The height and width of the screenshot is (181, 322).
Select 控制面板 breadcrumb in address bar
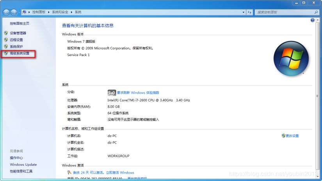click(39, 12)
